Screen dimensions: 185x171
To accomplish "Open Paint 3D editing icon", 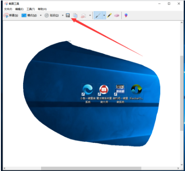I will pos(126,15).
